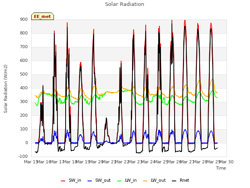Click the green LW_in legend swatch
Screen dimensions: 250x188
pos(120,181)
